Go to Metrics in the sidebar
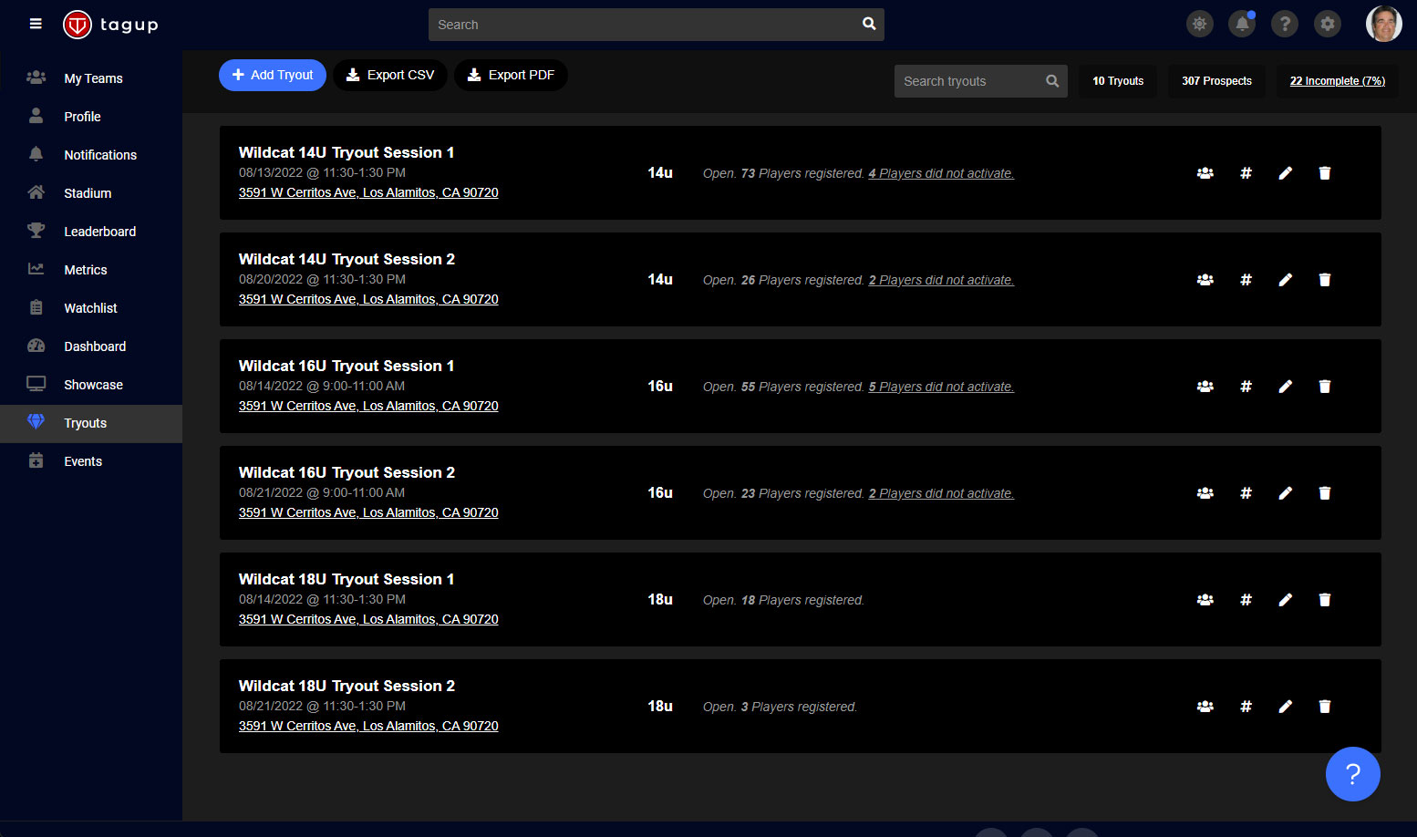 point(86,270)
